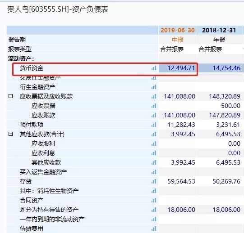The height and width of the screenshot is (233, 244).
Task: Open chart icon for 应收票据及应收账款 row
Action: [x=154, y=96]
